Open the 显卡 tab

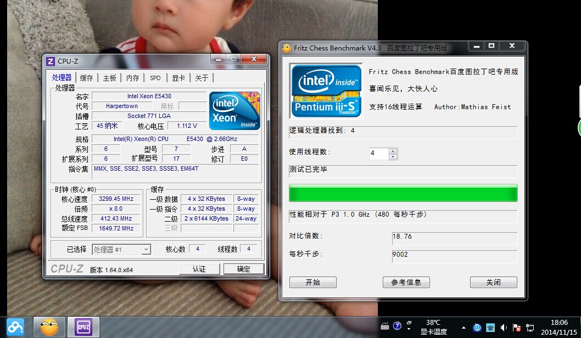[178, 78]
